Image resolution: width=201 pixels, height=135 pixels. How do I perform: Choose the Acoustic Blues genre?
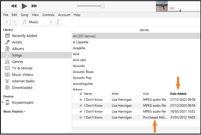click(83, 72)
